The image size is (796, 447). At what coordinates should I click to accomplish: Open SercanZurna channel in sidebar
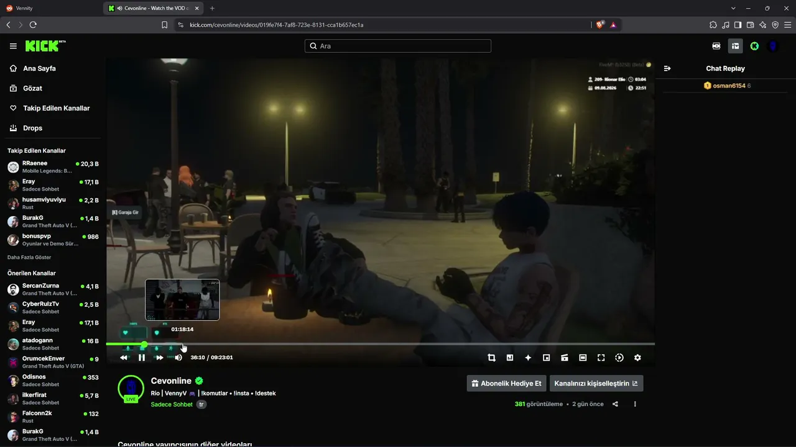click(53, 289)
